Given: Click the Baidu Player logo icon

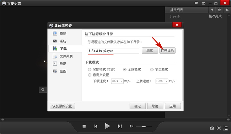Looking at the screenshot, I should 4,3.
